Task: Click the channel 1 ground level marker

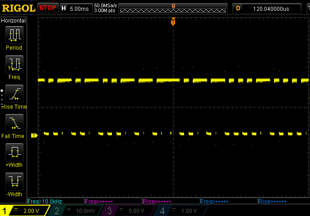Action: coord(33,135)
